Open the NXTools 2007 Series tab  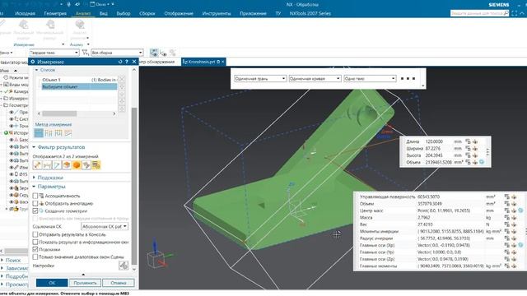coord(310,13)
